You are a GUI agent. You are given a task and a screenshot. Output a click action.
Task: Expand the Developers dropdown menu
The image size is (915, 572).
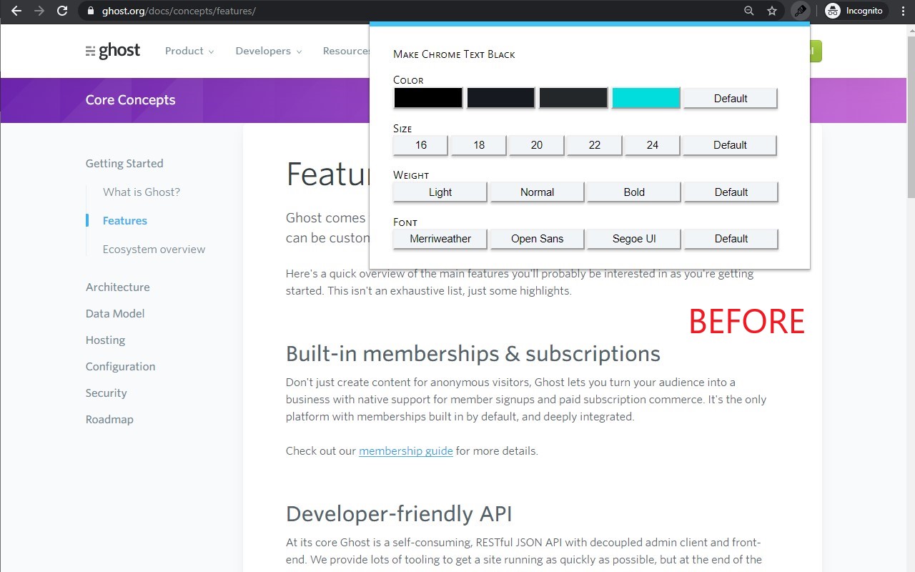click(269, 51)
